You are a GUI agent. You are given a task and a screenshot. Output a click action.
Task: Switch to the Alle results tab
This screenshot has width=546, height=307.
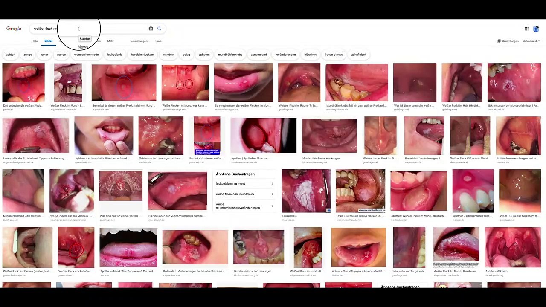pyautogui.click(x=35, y=41)
